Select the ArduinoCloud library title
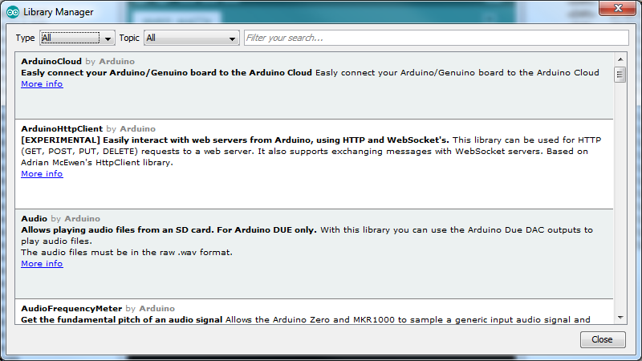642x361 pixels. point(51,62)
